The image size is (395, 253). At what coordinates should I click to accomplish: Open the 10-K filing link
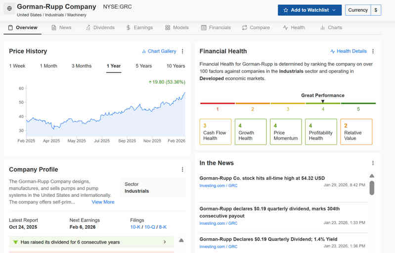135,227
